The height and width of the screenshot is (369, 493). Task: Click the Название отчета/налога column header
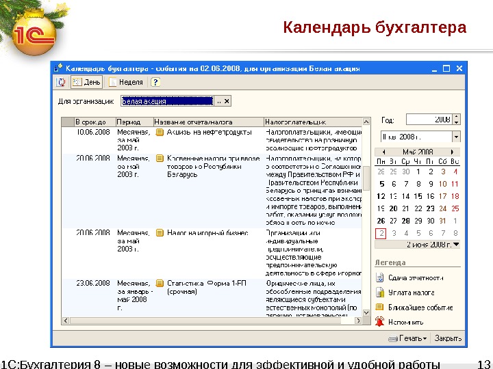point(208,122)
